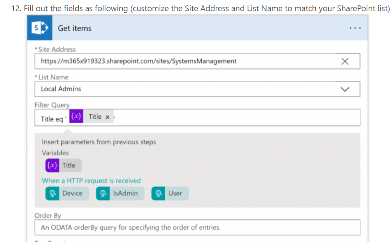
Task: Click the Get items header title
Action: [x=75, y=28]
